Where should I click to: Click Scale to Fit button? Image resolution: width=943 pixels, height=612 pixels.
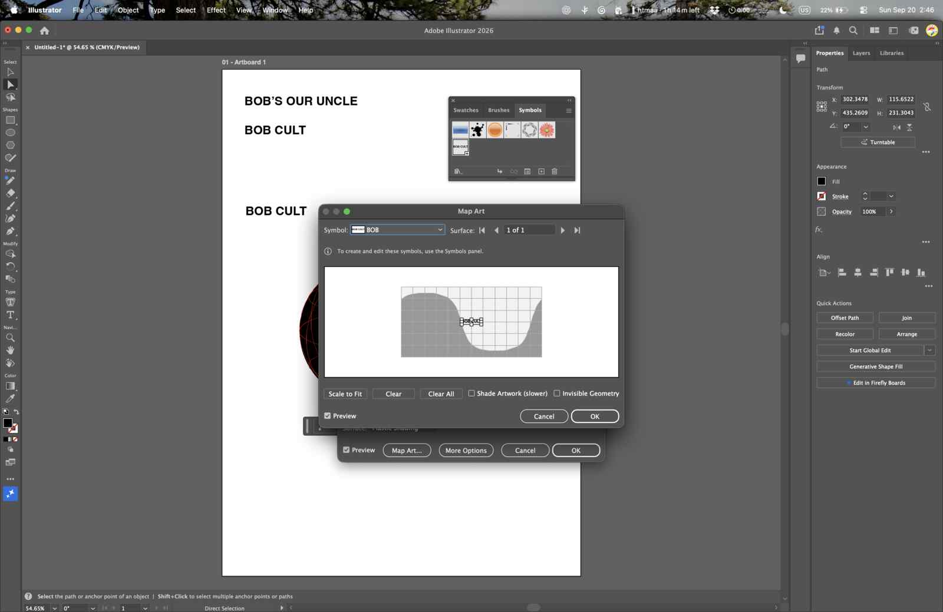click(345, 394)
